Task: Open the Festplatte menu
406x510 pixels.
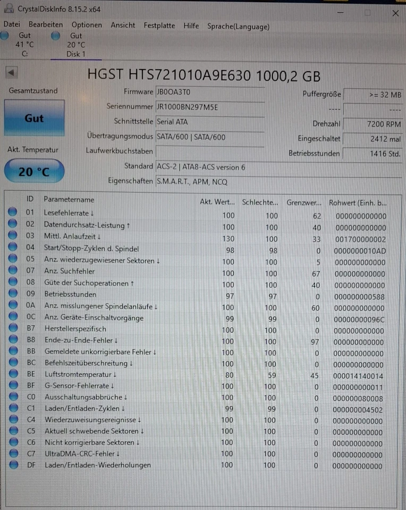Action: tap(159, 25)
